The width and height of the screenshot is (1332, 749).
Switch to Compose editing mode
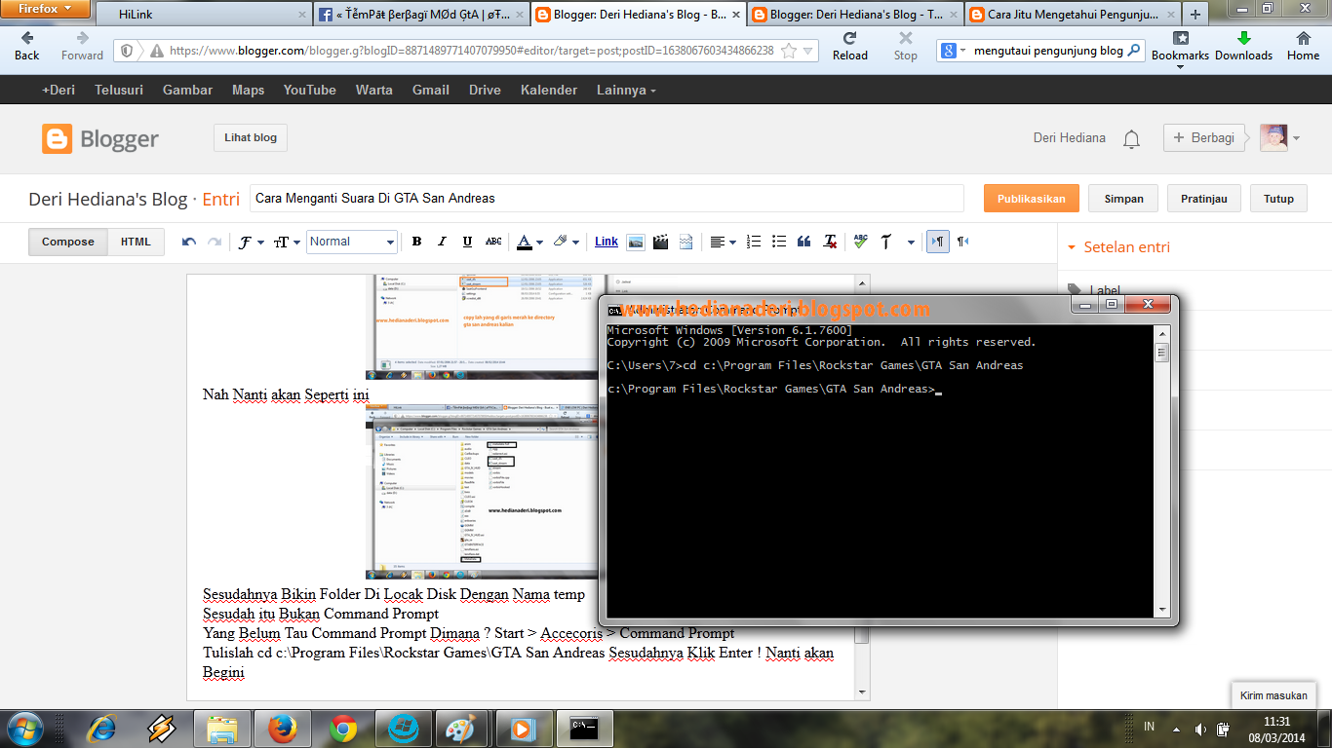click(68, 242)
